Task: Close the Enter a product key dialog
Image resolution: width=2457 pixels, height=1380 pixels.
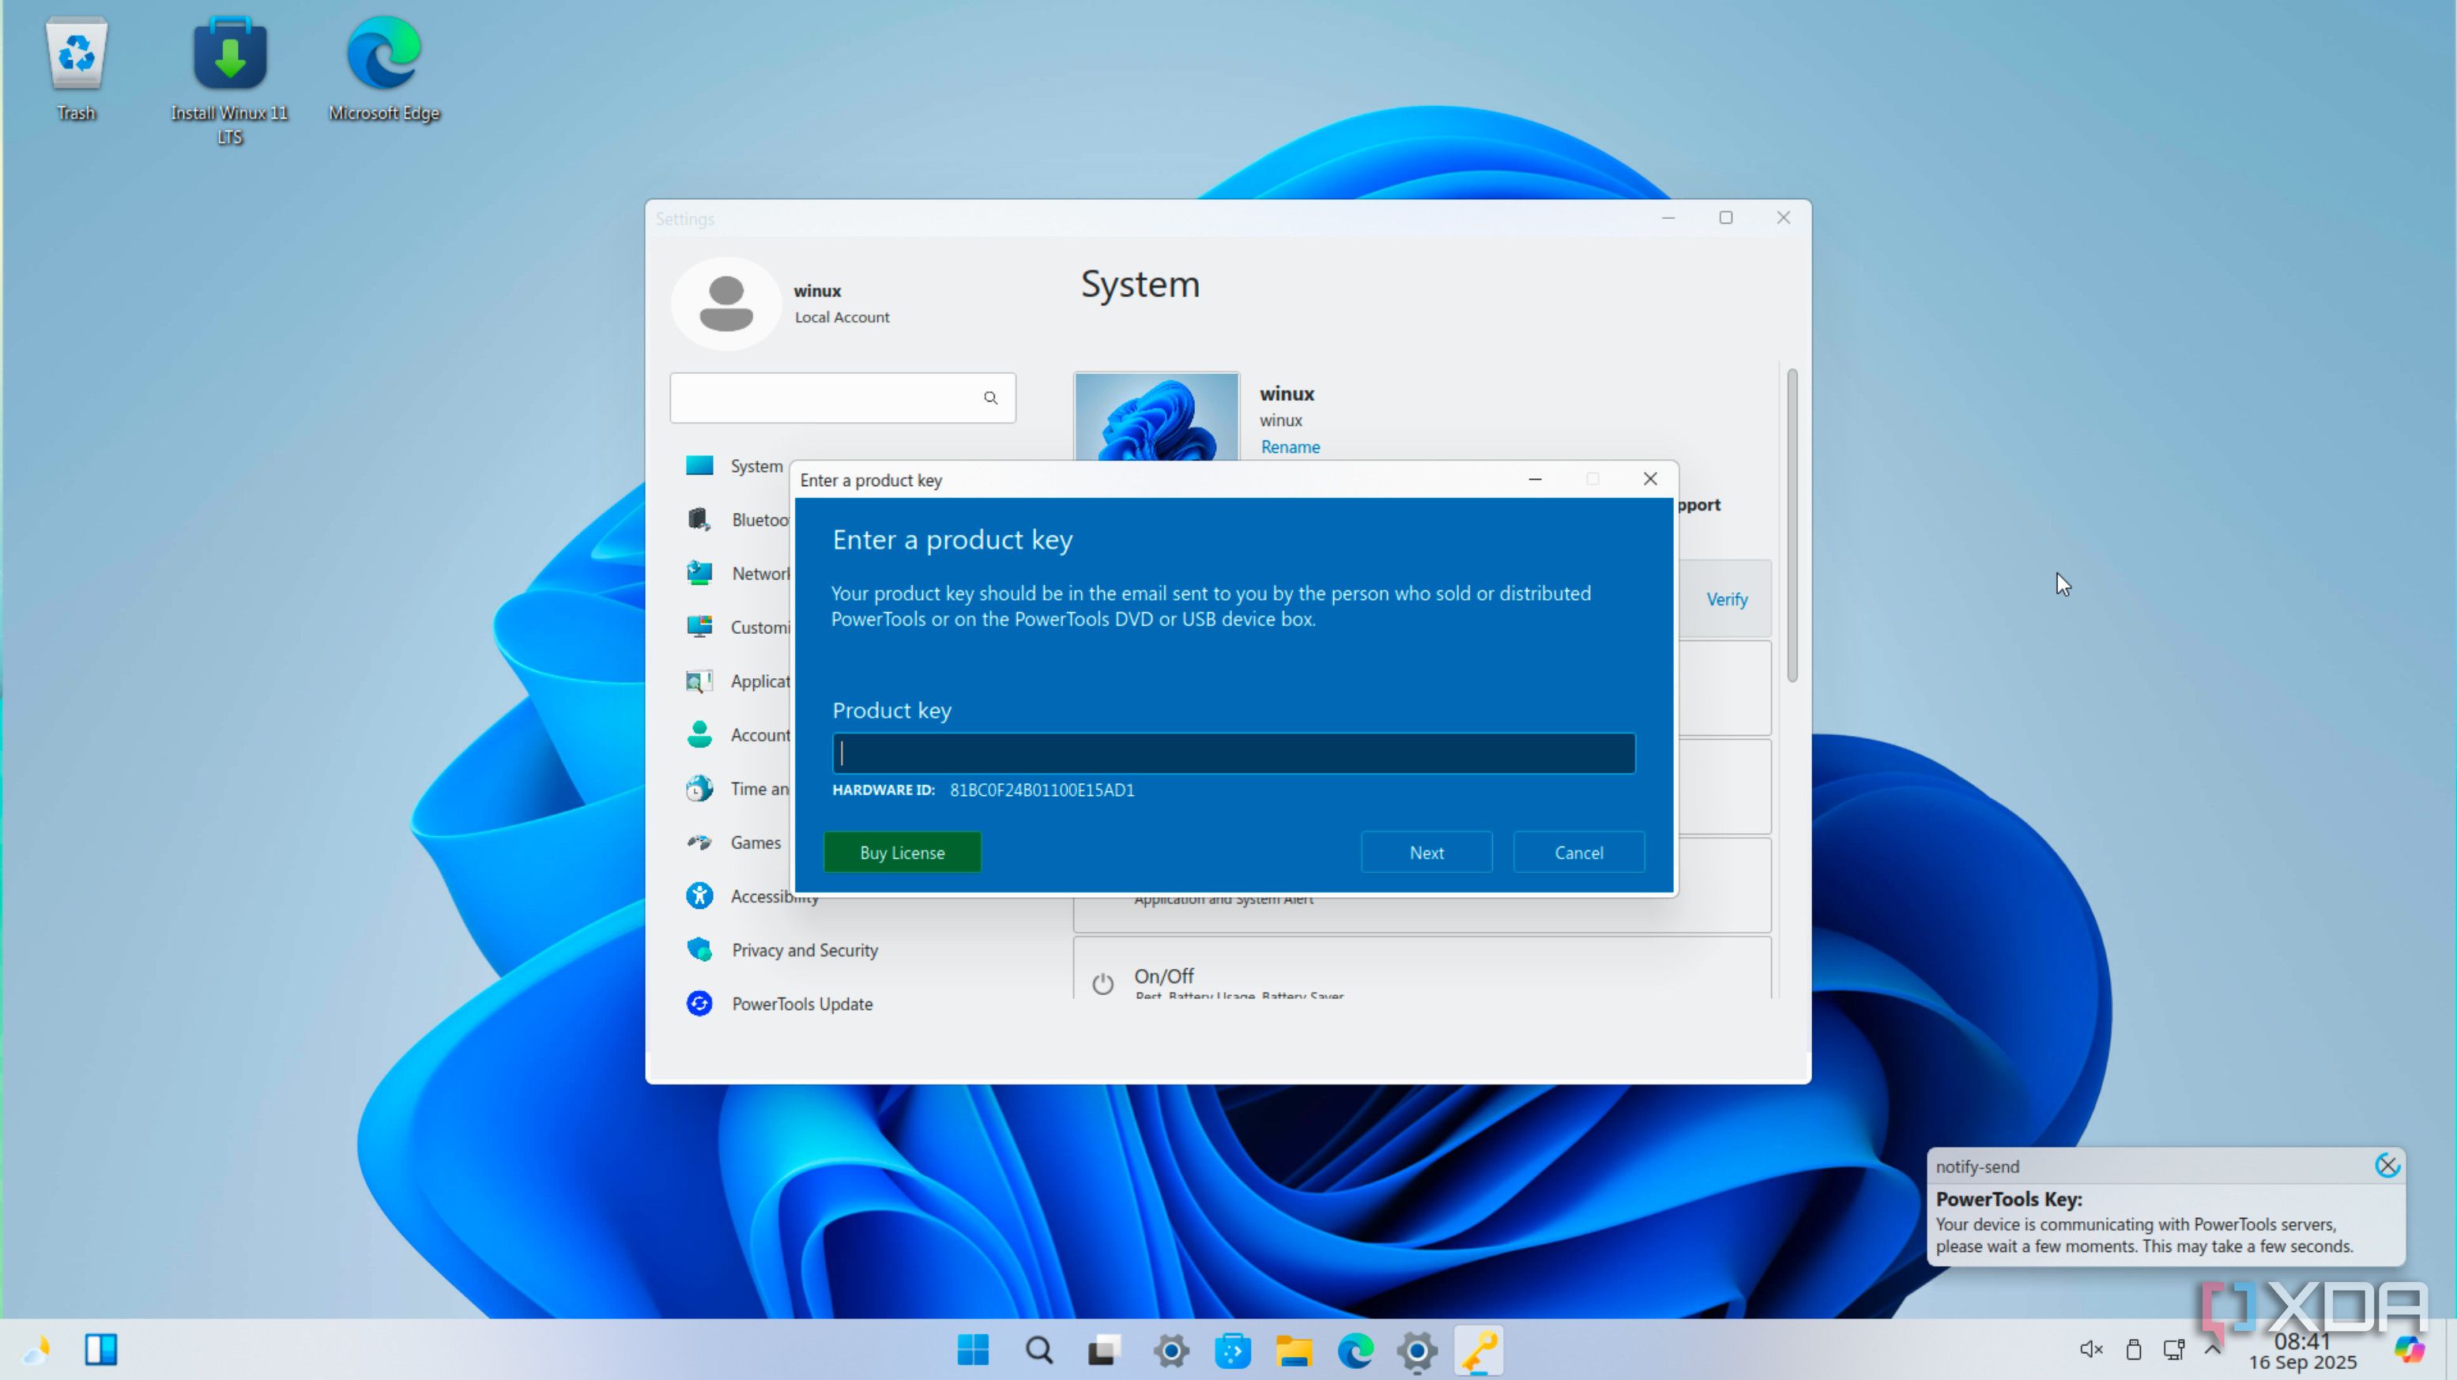Action: [1650, 479]
